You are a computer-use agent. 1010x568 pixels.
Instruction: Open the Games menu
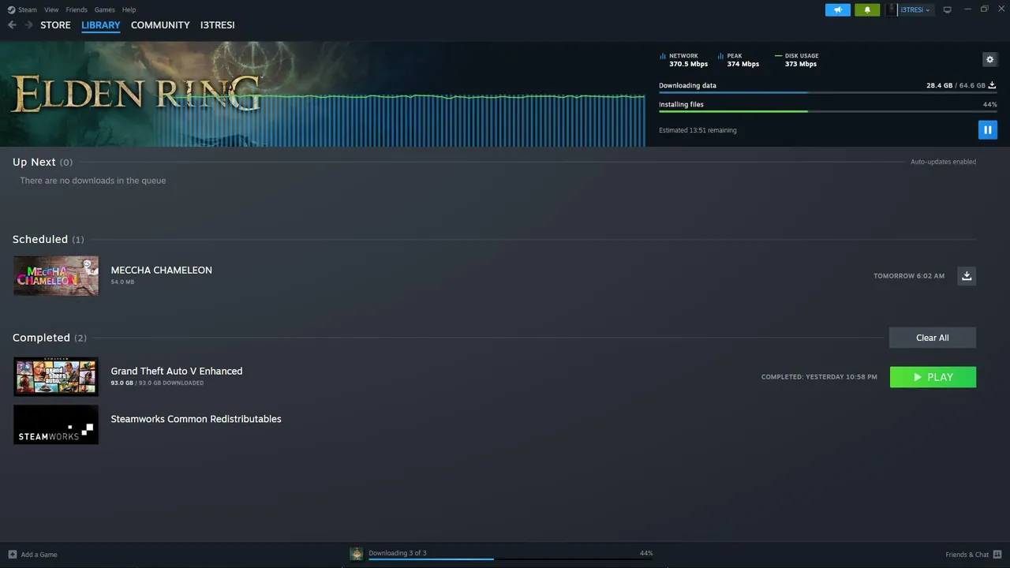coord(104,9)
